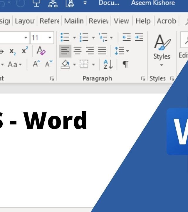The width and height of the screenshot is (188, 212).
Task: Click the Aseem Kishore account name
Action: point(153,3)
